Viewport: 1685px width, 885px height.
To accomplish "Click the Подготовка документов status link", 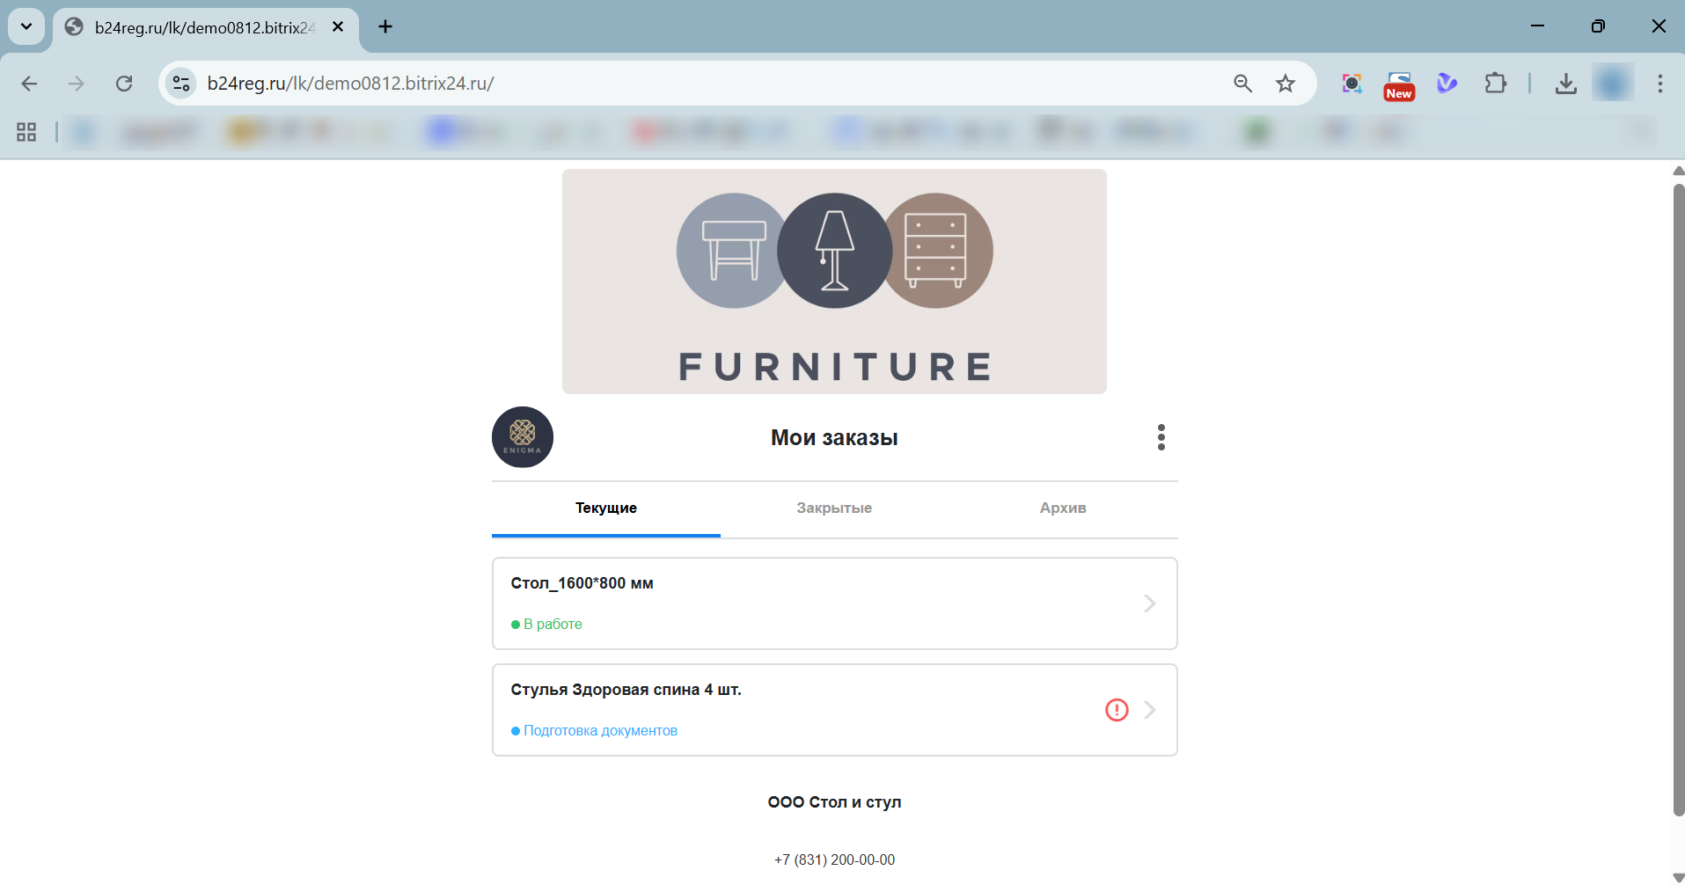I will (x=600, y=731).
